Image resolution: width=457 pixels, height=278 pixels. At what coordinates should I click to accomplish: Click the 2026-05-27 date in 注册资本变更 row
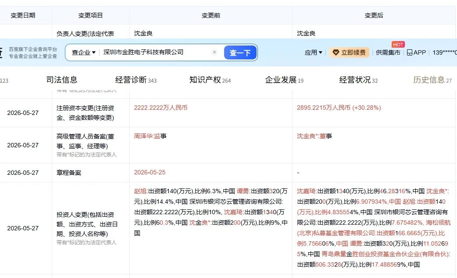click(23, 113)
